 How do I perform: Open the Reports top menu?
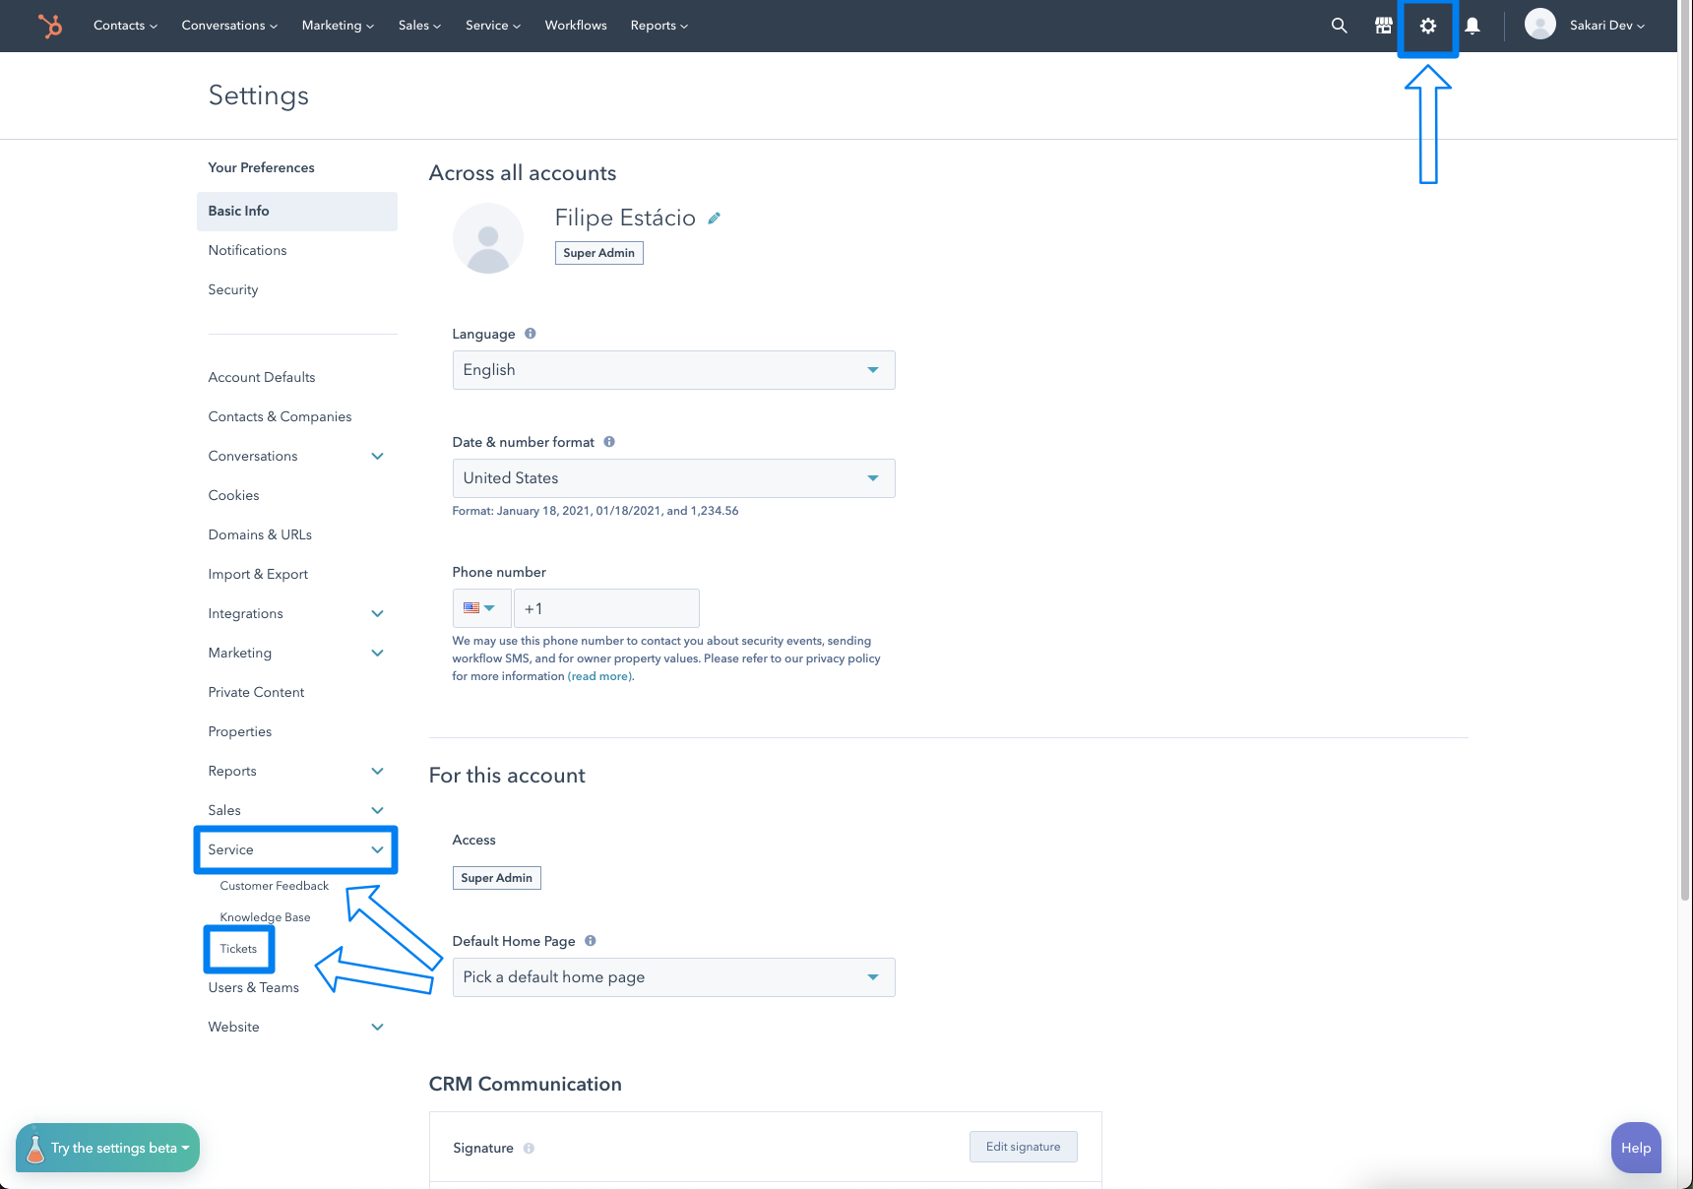point(659,26)
